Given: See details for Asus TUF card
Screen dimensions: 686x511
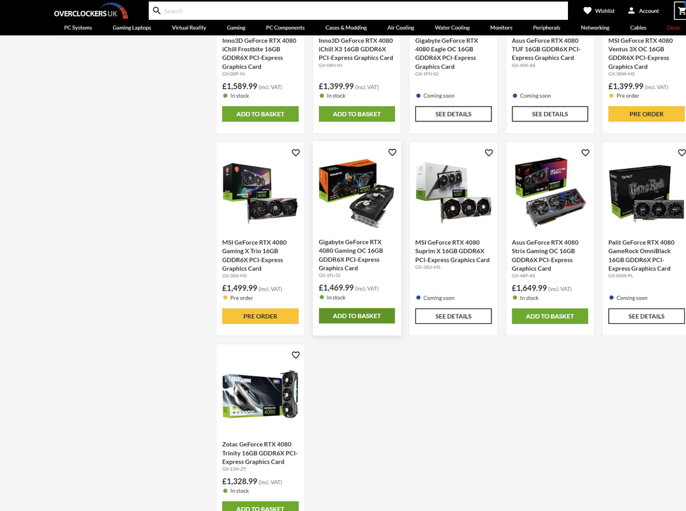Looking at the screenshot, I should [x=550, y=114].
